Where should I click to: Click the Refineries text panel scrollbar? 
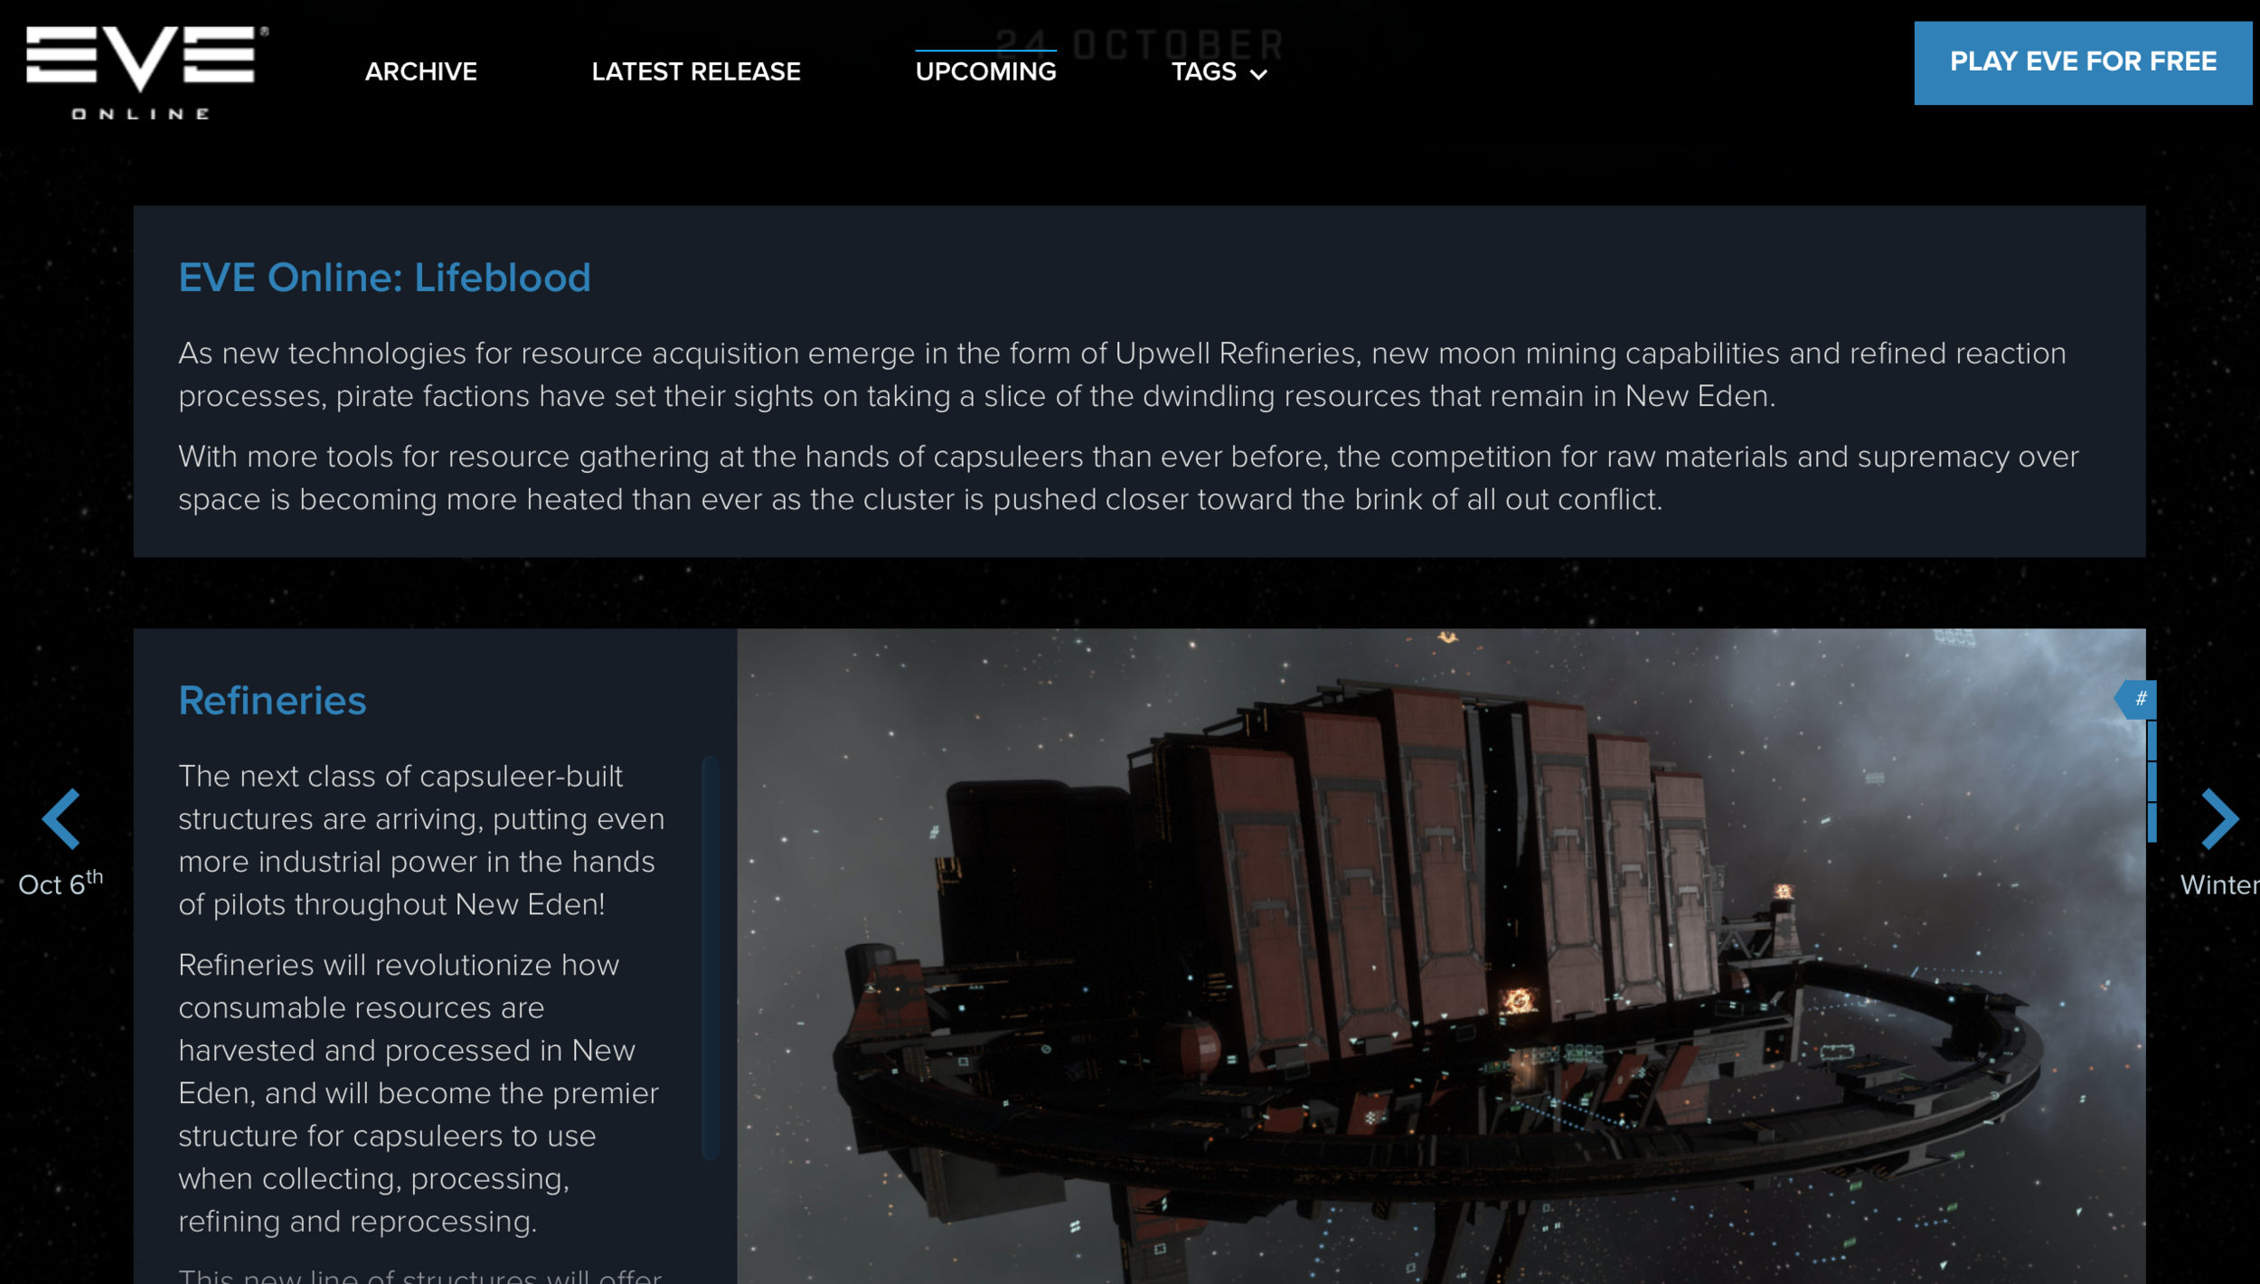(x=711, y=958)
